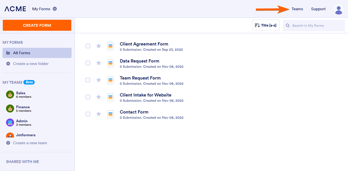Star the Client Agreement Form
Viewport: 348px width, 171px height.
[x=99, y=46]
